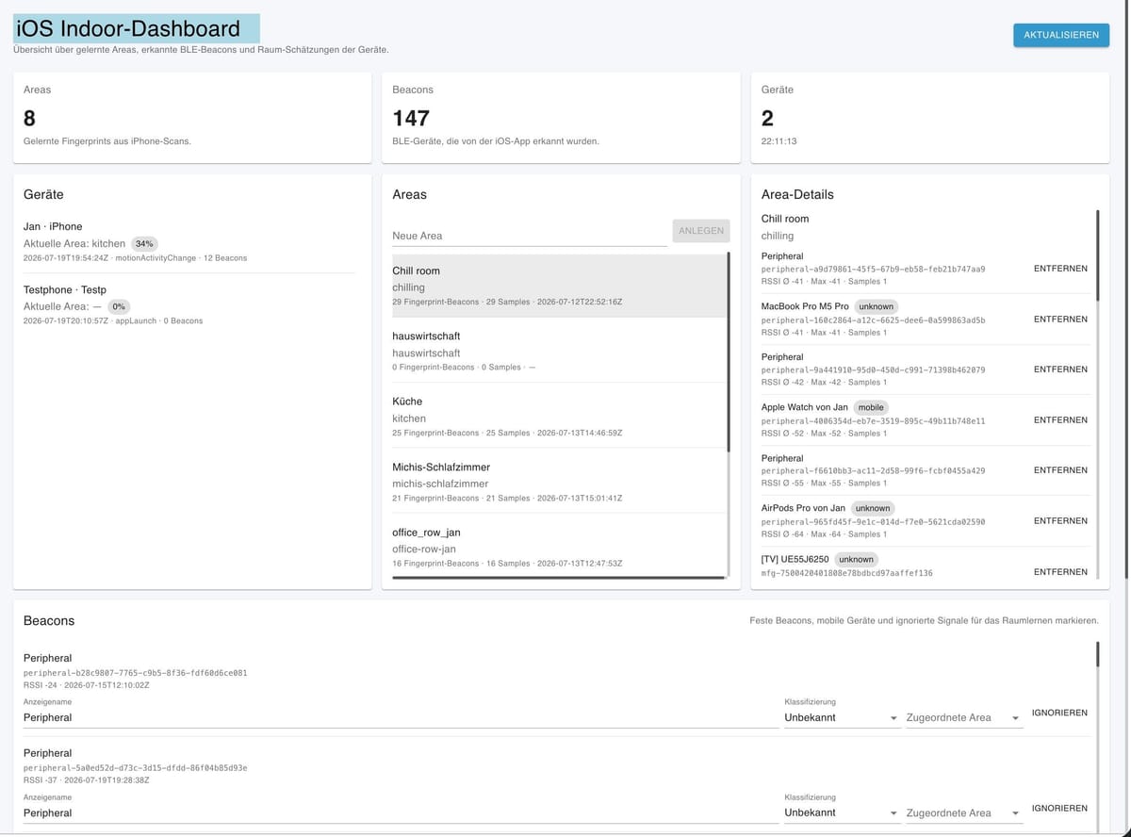Screen dimensions: 1131x837
Task: Select the Michis-Schlafzimmer area
Action: 559,482
